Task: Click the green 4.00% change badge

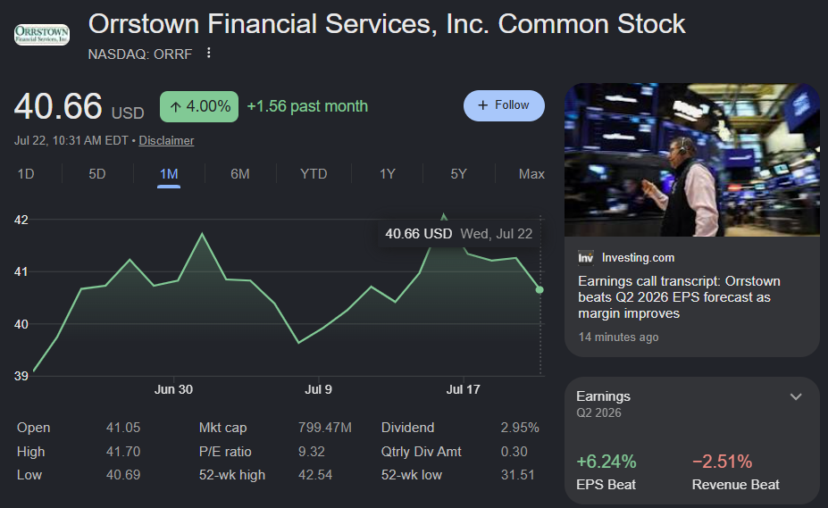Action: tap(199, 106)
